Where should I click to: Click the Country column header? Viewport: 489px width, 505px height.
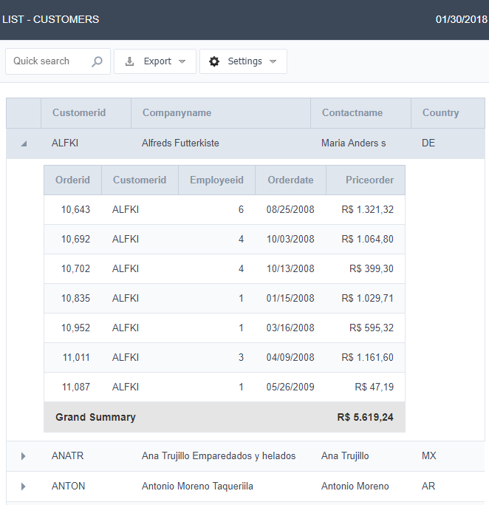pos(440,113)
